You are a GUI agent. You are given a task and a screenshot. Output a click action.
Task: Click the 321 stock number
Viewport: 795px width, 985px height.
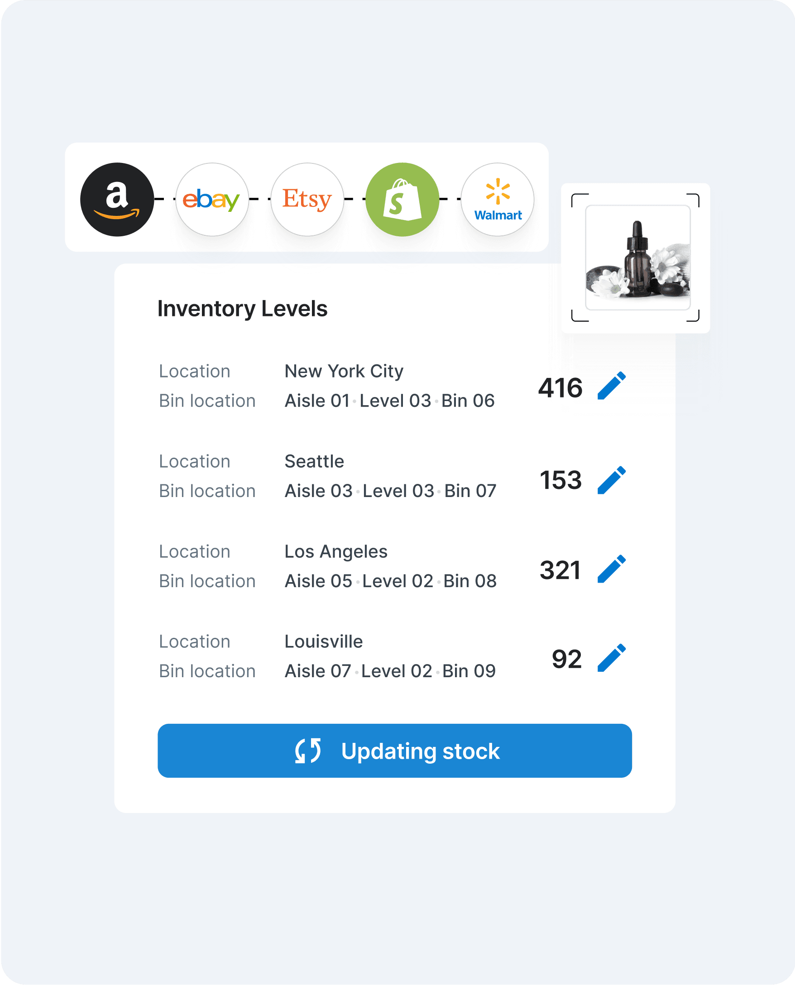(560, 570)
